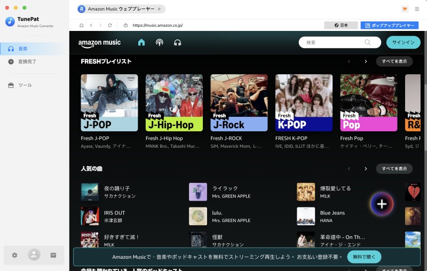Click the FRESHプレイリスト section heading
The width and height of the screenshot is (427, 271).
106,61
